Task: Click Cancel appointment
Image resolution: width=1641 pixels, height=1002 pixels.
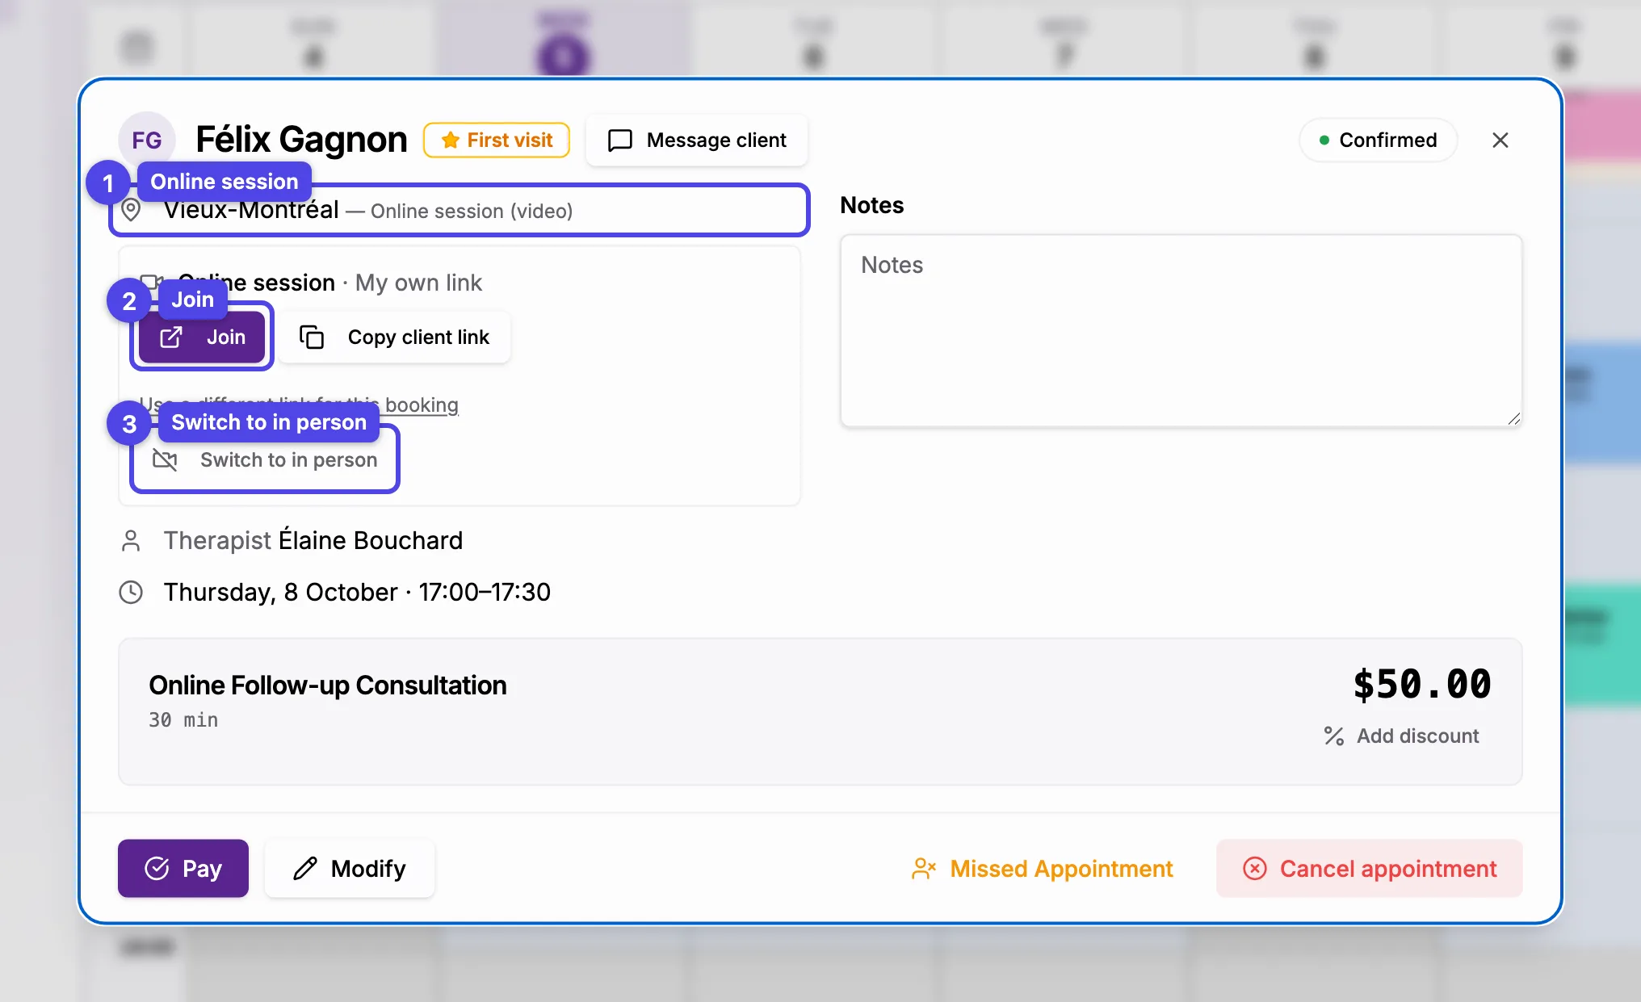Action: (1370, 869)
